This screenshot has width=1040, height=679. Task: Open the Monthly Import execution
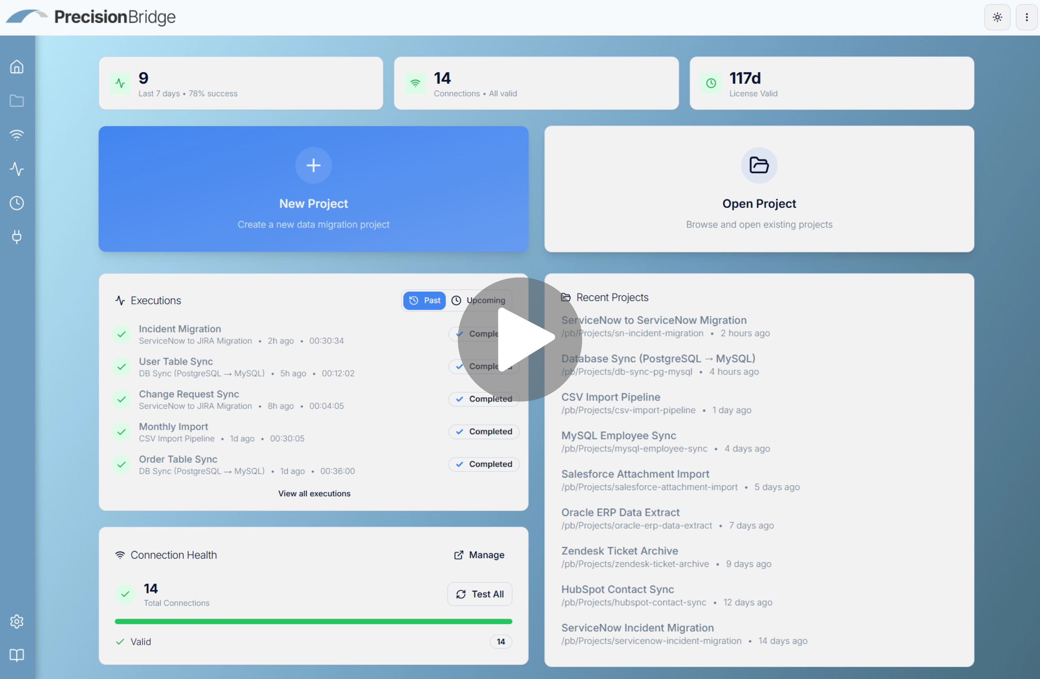(315, 433)
